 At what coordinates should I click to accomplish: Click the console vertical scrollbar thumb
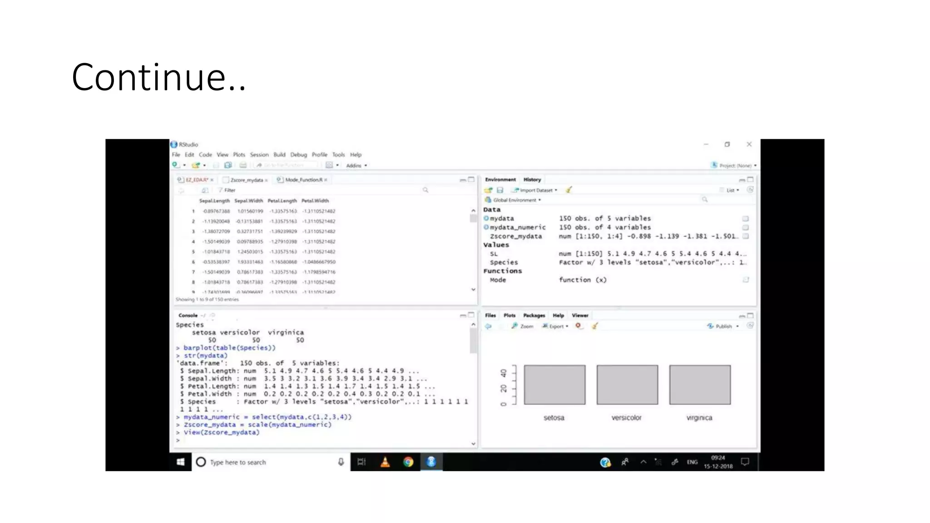pyautogui.click(x=473, y=340)
